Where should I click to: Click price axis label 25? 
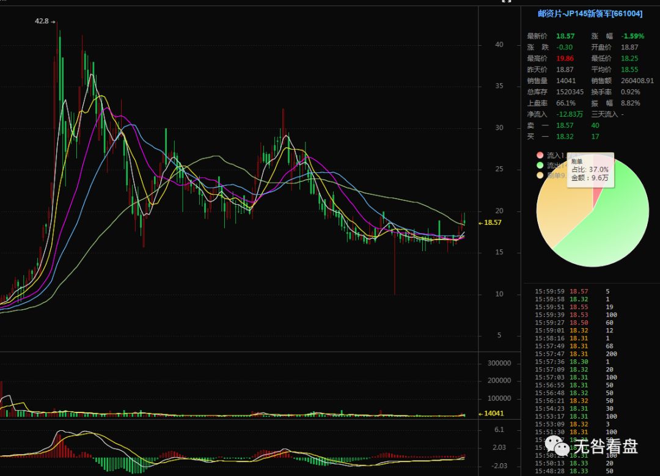pos(499,169)
